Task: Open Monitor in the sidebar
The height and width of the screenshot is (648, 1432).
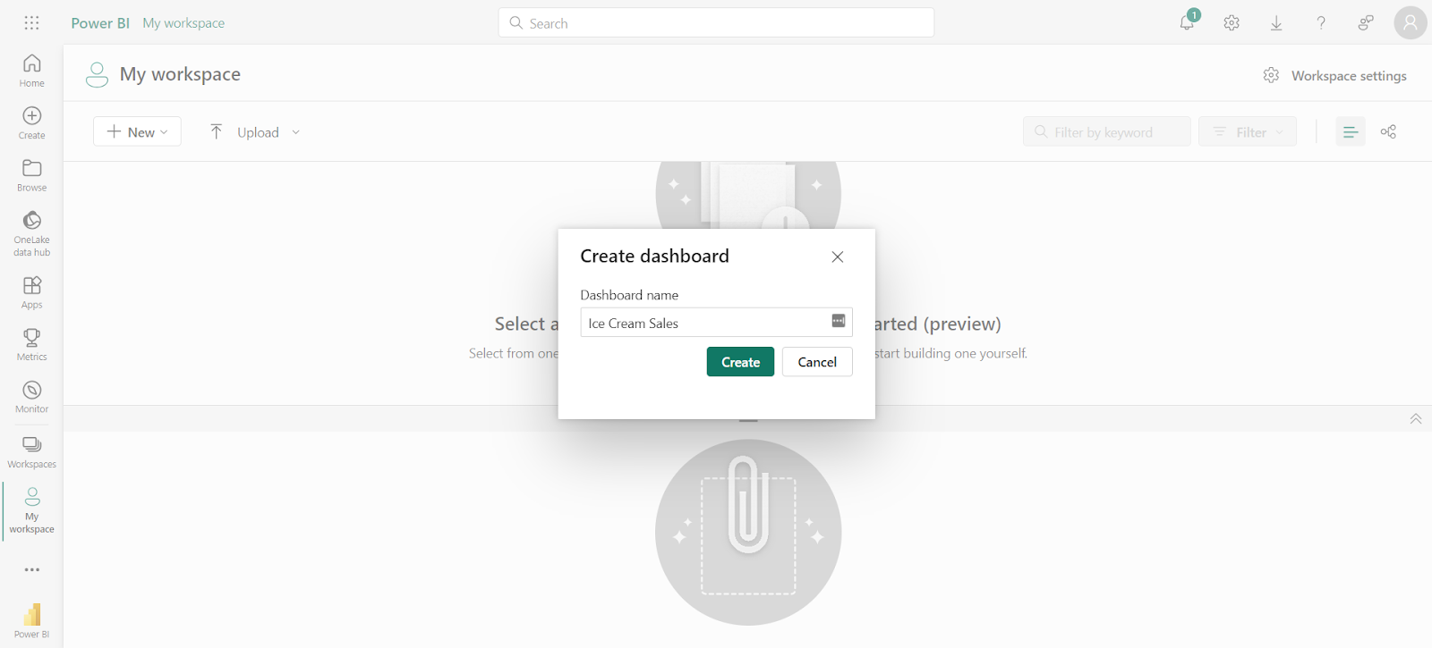Action: coord(31,397)
